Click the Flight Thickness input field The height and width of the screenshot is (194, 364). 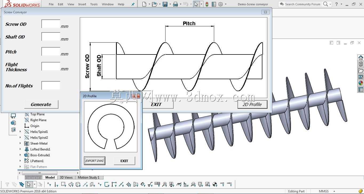[51, 66]
